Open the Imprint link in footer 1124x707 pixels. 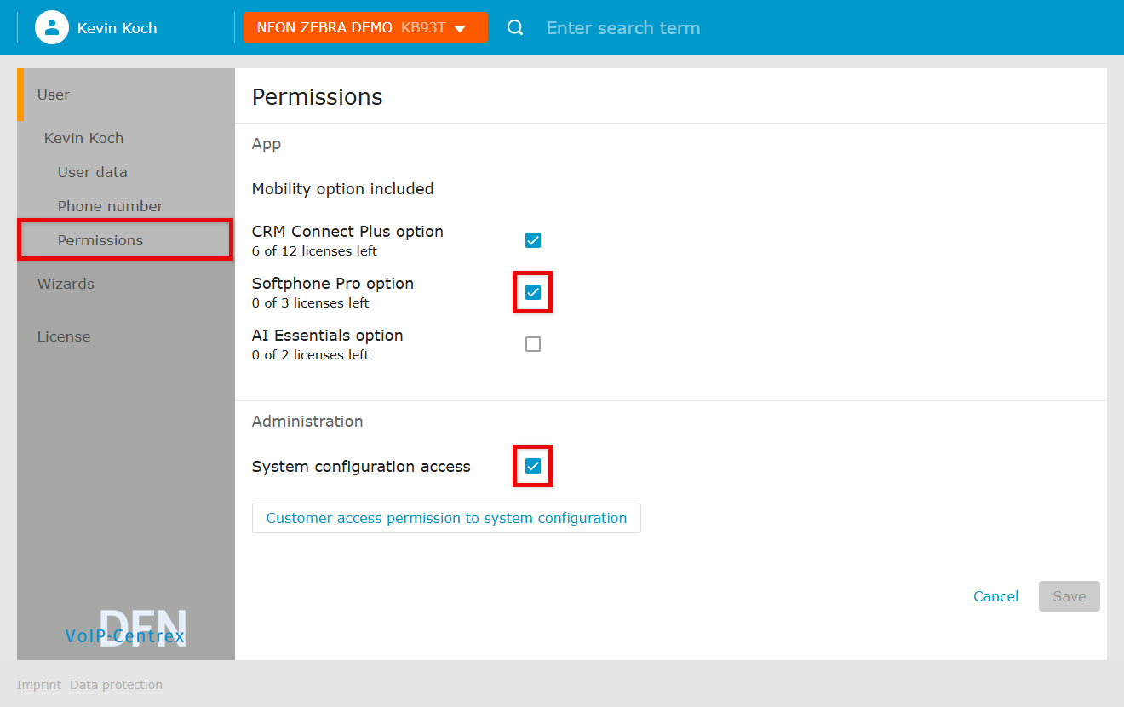click(38, 685)
